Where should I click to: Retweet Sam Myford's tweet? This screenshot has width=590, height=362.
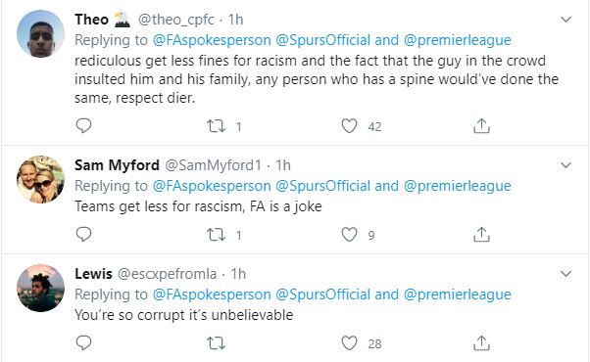216,235
